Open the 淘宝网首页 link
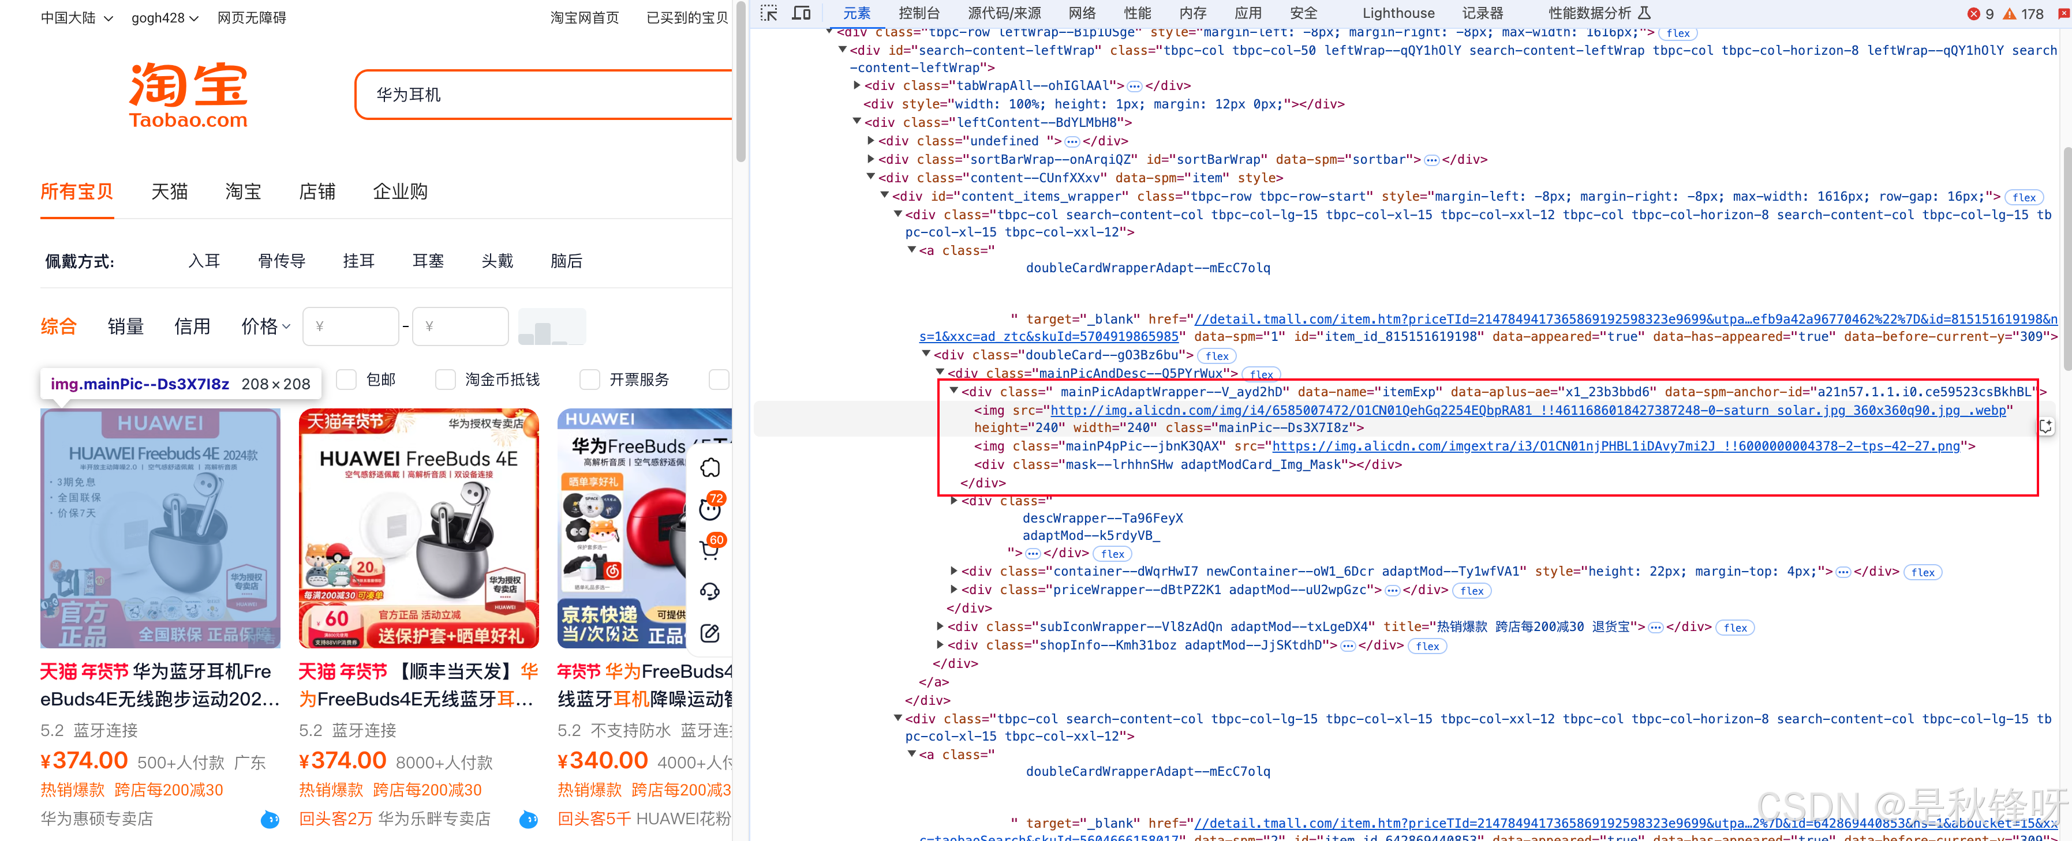 coord(585,18)
